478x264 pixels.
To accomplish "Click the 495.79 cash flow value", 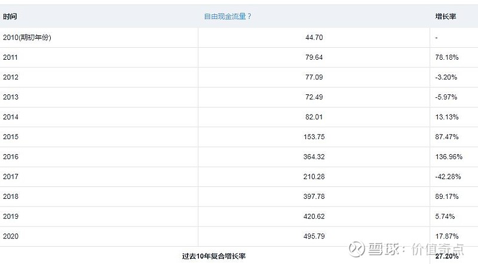I will click(x=312, y=237).
